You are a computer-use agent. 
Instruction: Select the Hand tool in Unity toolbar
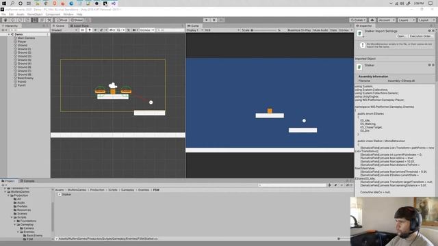click(5, 20)
